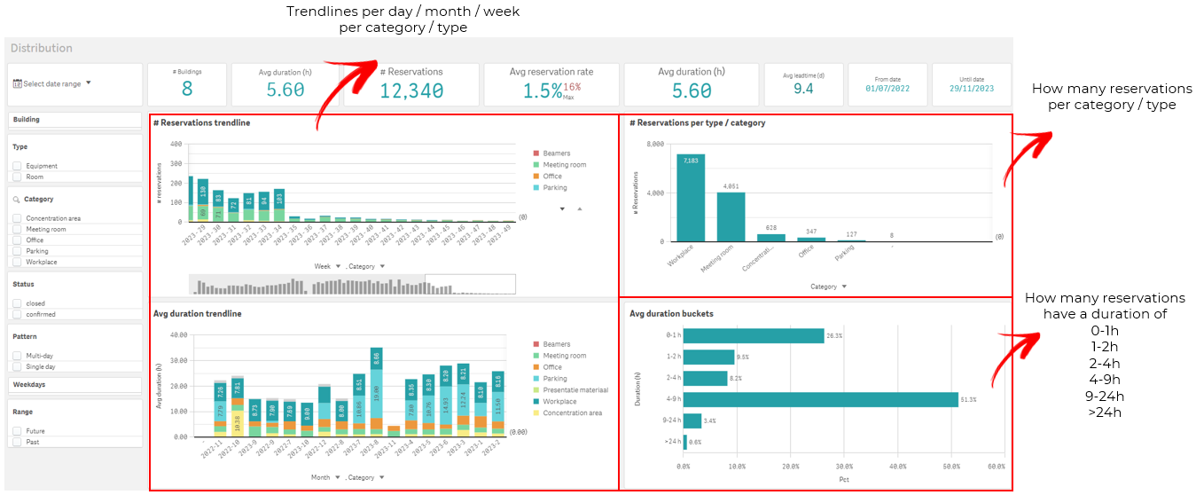Click the orange Office legend marker in Reservations trendline

pos(535,177)
